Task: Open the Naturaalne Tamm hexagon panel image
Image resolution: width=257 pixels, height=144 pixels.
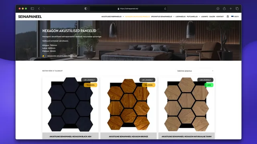Action: (186, 104)
